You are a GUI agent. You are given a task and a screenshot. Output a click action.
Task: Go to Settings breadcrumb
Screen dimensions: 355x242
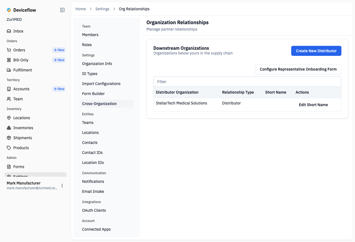click(x=102, y=9)
